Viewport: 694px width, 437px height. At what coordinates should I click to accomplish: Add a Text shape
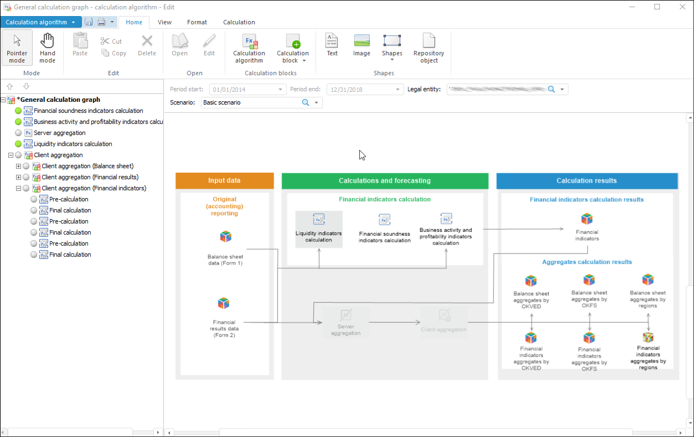coord(332,45)
